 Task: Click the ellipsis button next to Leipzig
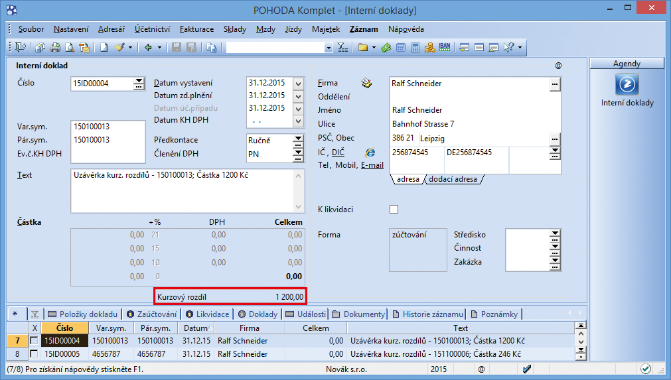555,139
